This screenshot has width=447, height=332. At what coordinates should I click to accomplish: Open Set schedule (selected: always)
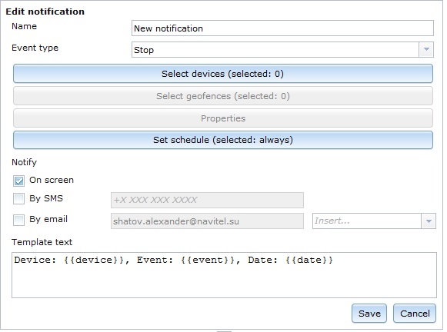coord(223,140)
